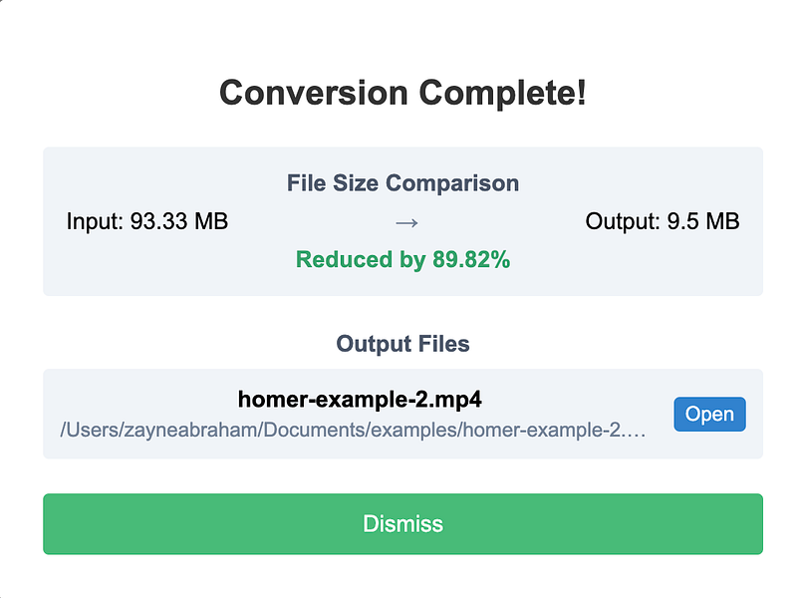Viewport: 802px width, 598px height.
Task: Click the word Output in size comparison
Action: pos(620,221)
